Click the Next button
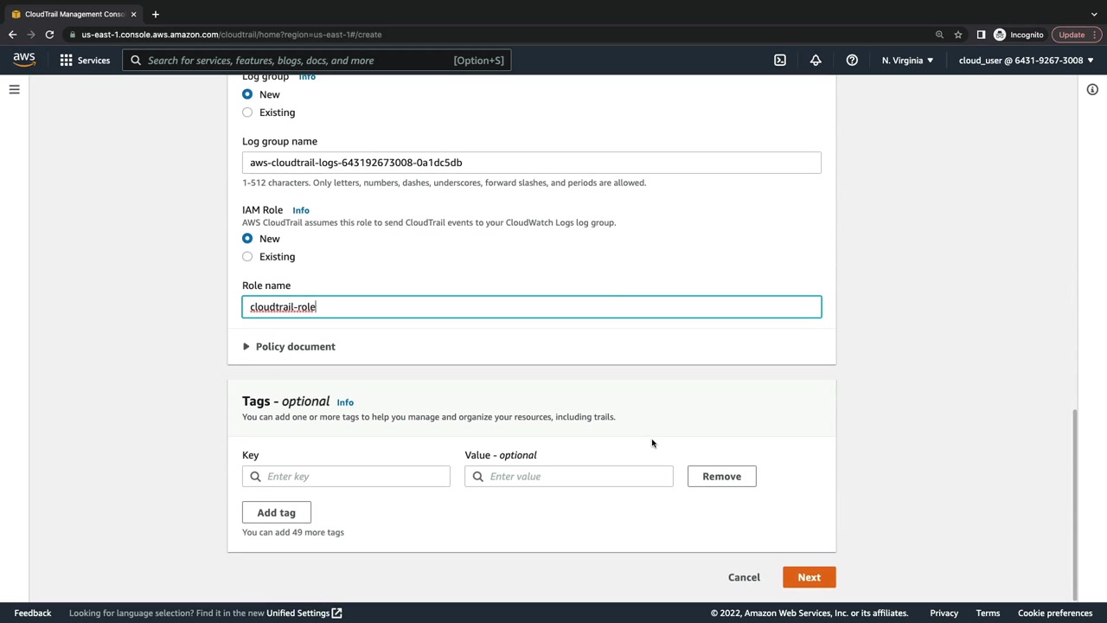The image size is (1107, 623). 809,577
